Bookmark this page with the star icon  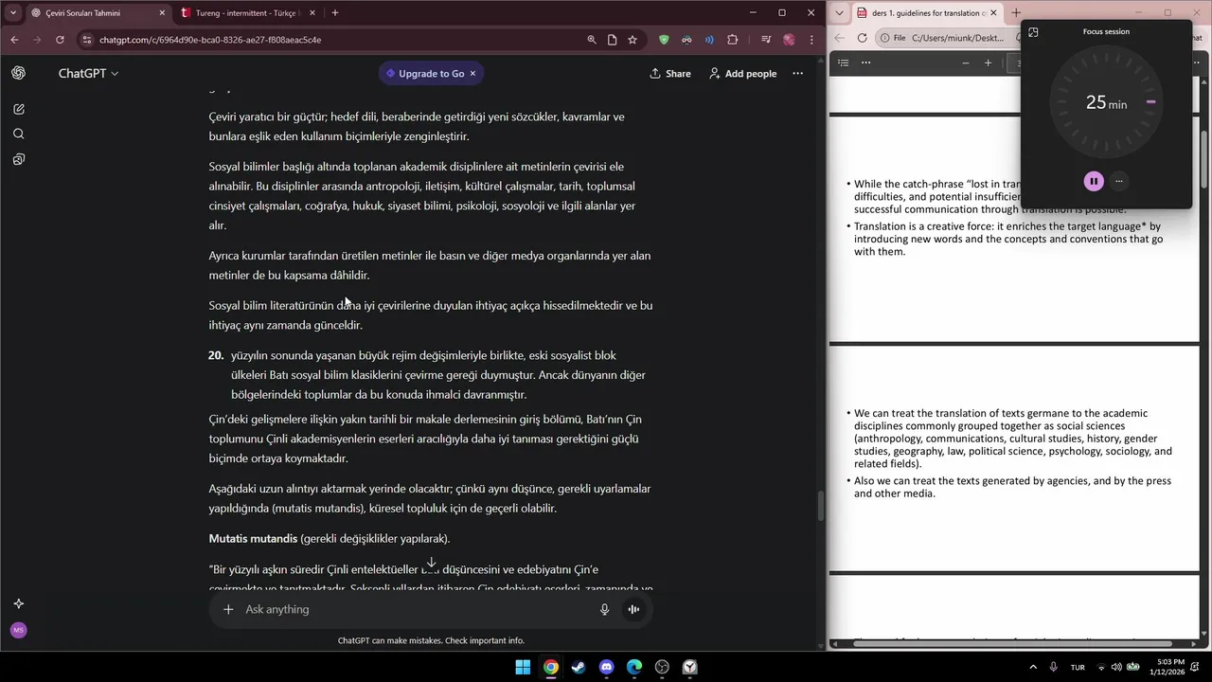(x=633, y=40)
